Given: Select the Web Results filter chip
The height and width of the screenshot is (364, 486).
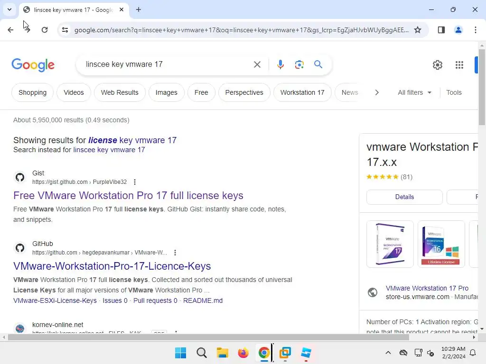Looking at the screenshot, I should click(x=120, y=92).
